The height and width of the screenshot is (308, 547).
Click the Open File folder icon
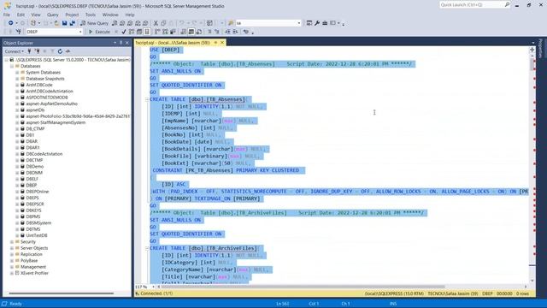(56, 23)
